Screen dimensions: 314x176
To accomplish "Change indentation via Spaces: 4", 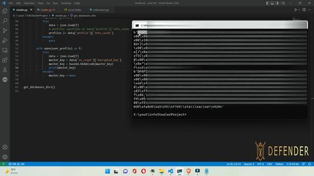I will click(x=249, y=164).
